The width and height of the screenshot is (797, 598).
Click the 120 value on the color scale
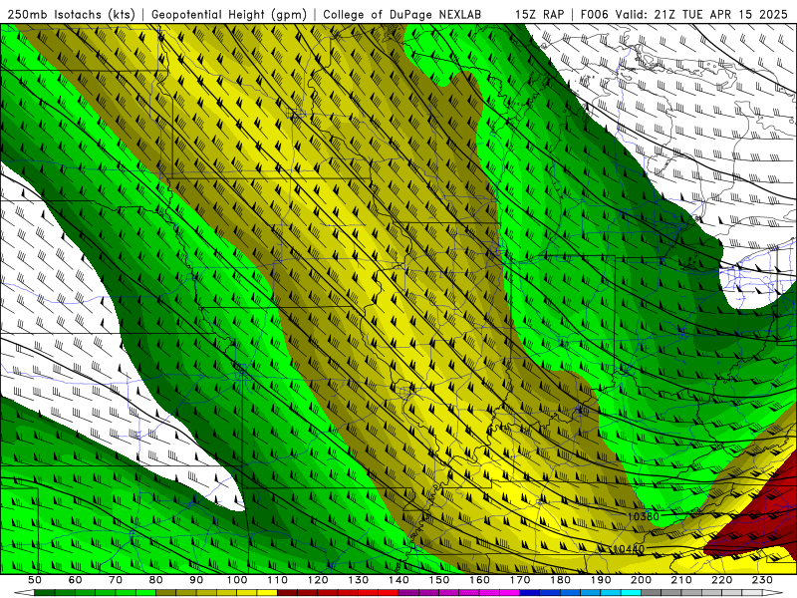318,580
